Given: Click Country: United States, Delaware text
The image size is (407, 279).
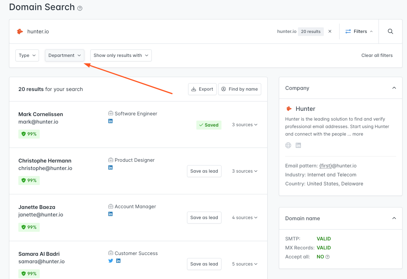Looking at the screenshot, I should point(324,184).
